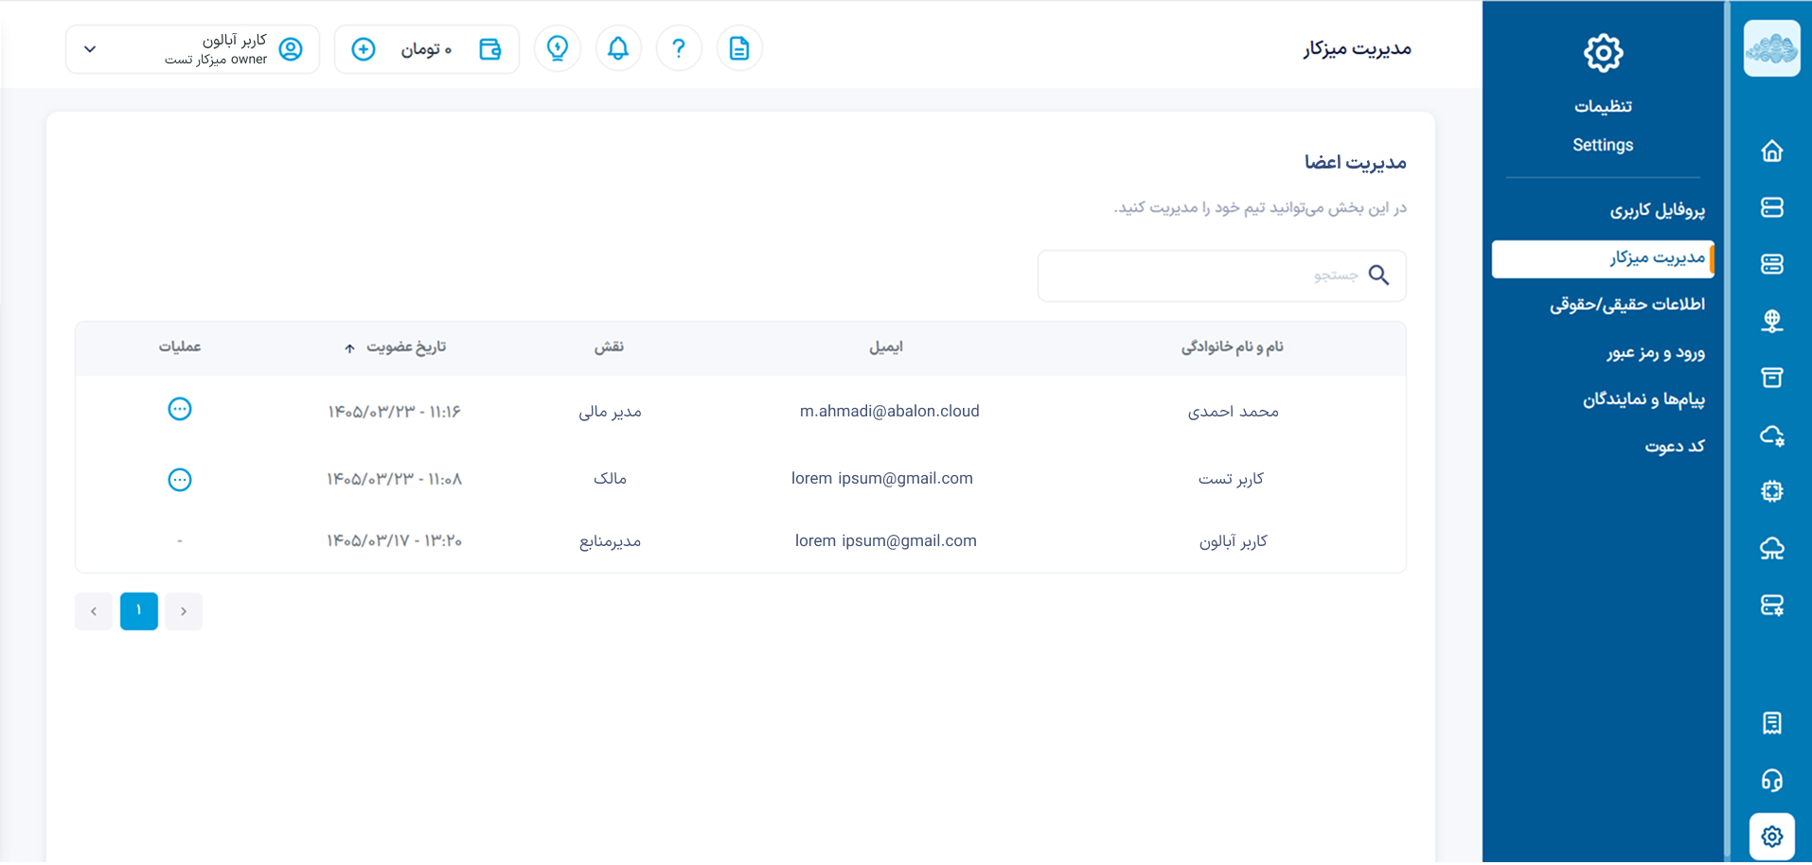Screen dimensions: 1812x865
Task: Open ورود و رمز عبور settings item
Action: 1656,353
